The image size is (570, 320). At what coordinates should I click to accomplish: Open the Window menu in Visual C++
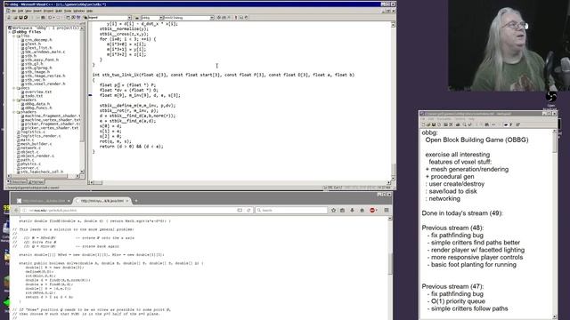(79, 11)
